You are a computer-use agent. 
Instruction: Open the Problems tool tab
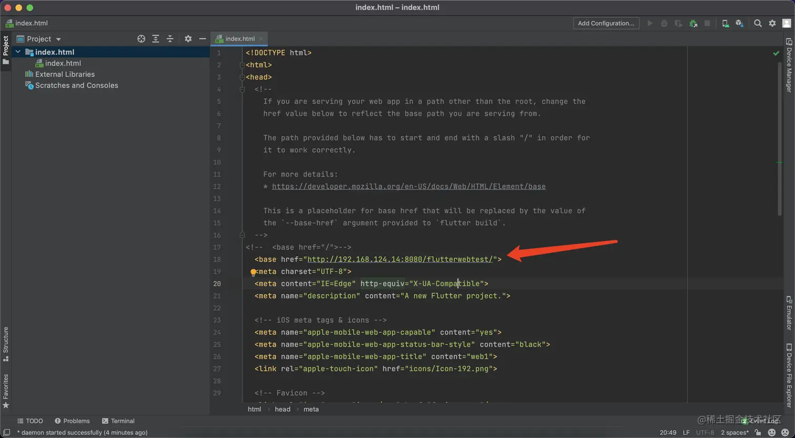pos(72,421)
